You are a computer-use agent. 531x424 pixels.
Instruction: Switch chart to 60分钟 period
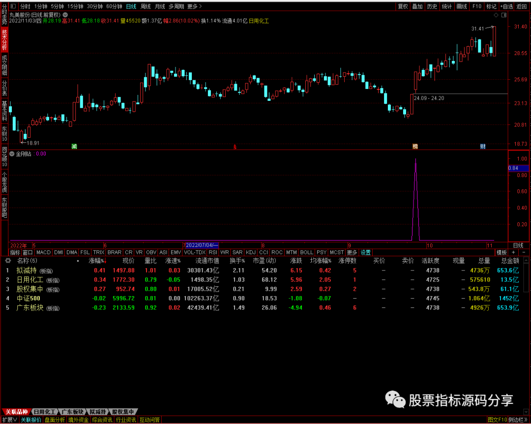(114, 6)
